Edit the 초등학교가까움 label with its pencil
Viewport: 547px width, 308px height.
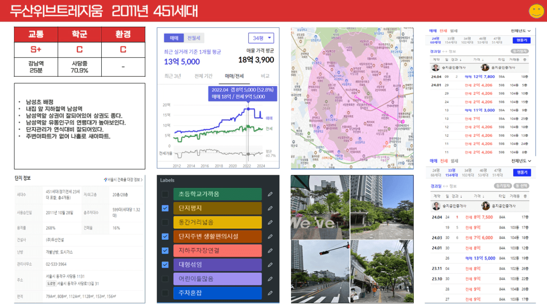270,194
